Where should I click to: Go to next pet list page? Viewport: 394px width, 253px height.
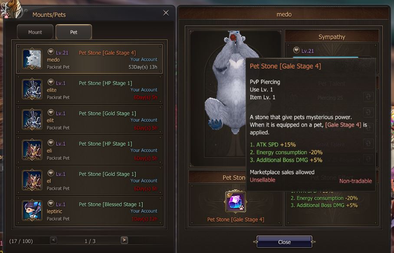point(124,240)
